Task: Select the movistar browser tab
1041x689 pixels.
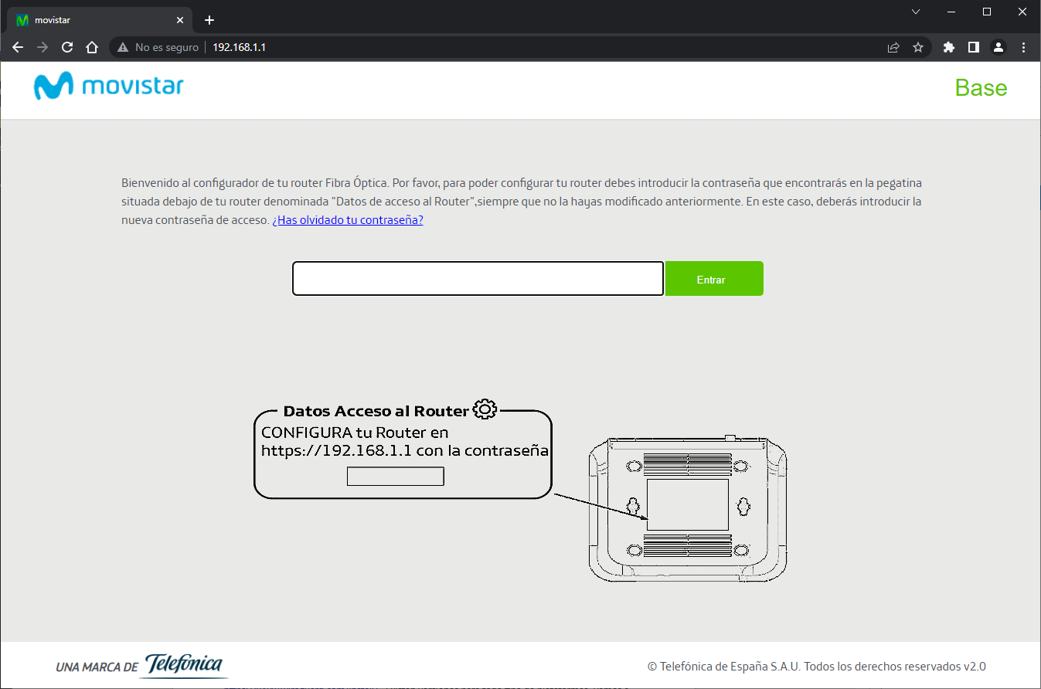Action: click(100, 20)
